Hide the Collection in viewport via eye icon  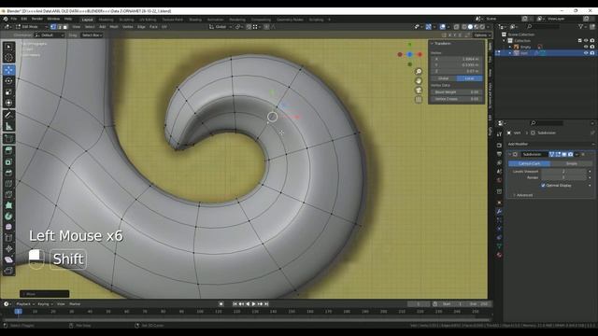tap(586, 40)
